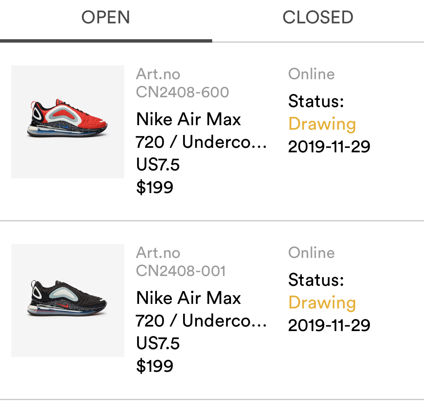The height and width of the screenshot is (411, 424).
Task: Open the black Air Max 720 shoe thumbnail
Action: tap(68, 300)
